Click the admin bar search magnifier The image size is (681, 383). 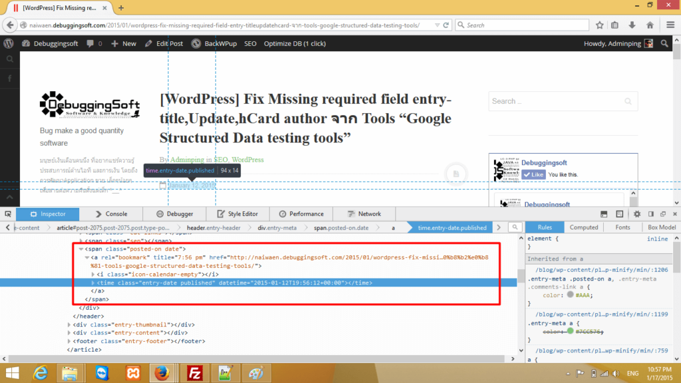pyautogui.click(x=664, y=43)
